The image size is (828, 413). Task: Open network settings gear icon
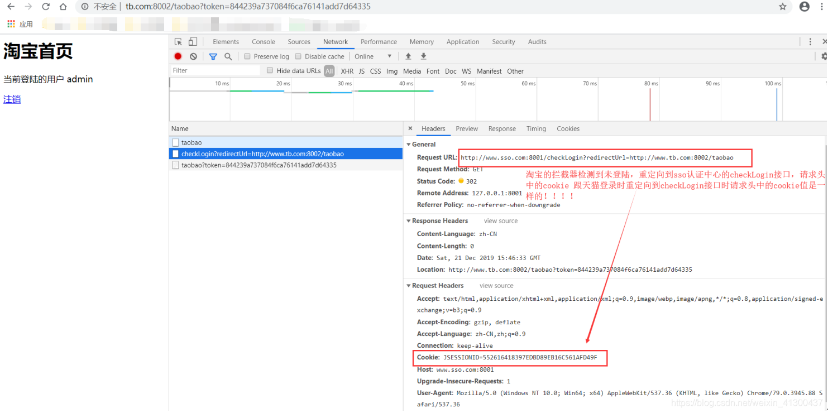click(824, 56)
